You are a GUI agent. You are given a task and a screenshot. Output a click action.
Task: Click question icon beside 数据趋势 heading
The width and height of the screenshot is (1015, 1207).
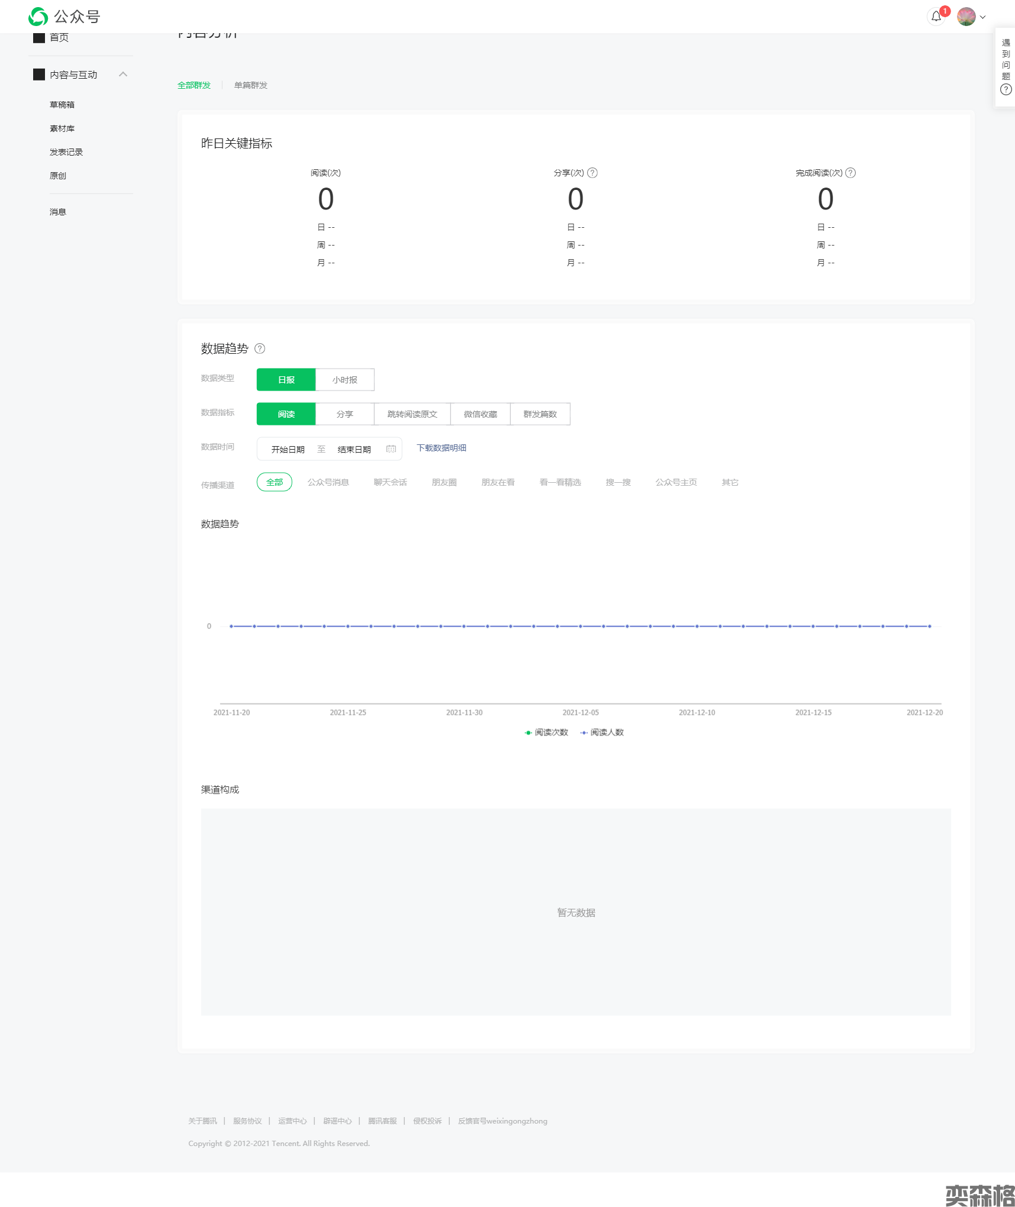point(260,348)
